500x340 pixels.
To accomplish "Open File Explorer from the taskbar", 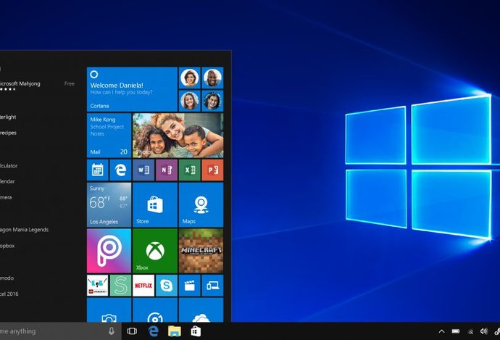I will coord(174,331).
